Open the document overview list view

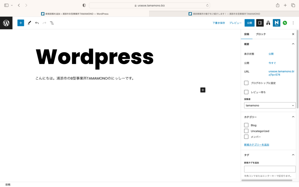(x=52, y=23)
